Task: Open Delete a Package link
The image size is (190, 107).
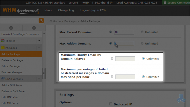Action: tap(12, 60)
